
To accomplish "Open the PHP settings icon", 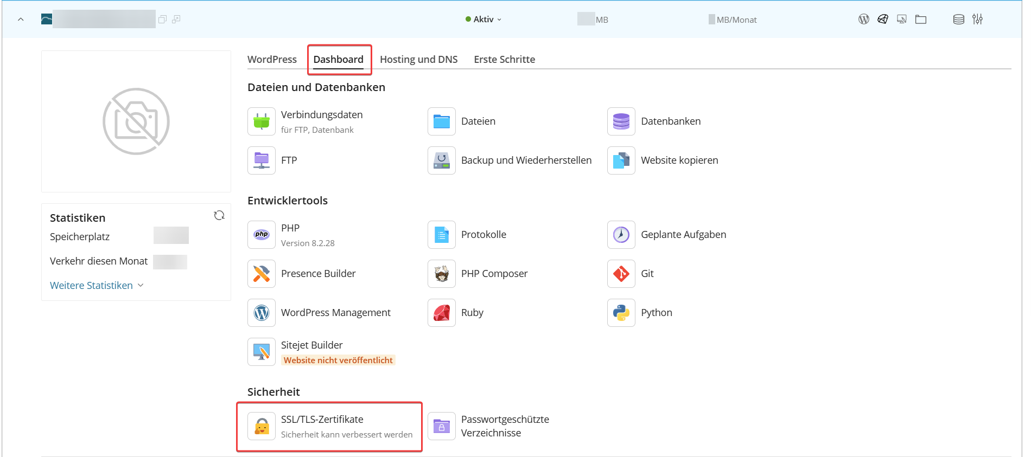I will (262, 235).
